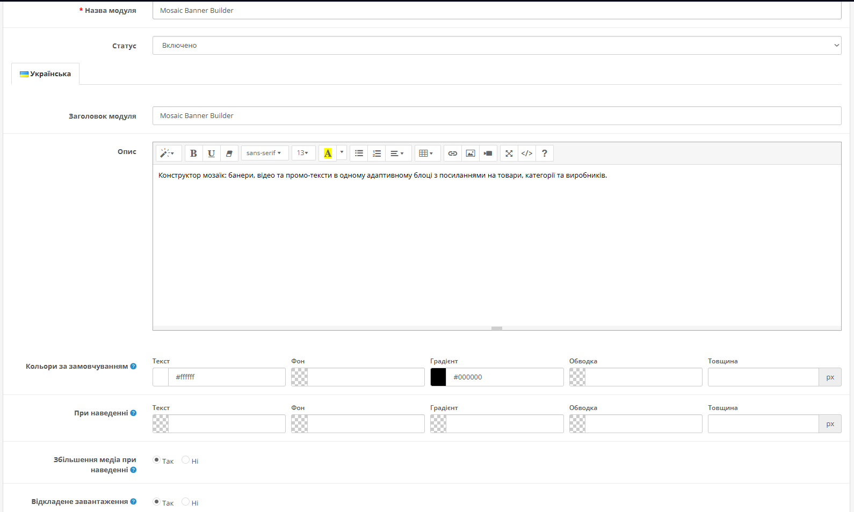Open hover border color swatch
854x512 pixels.
(577, 424)
